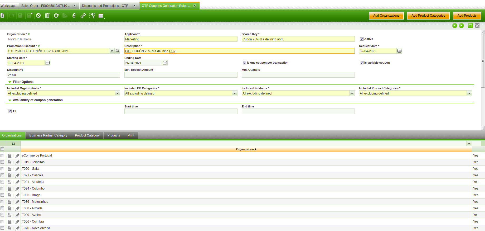Tick the select-all checkbox in grid header
Image resolution: width=485 pixels, height=231 pixels.
tap(2, 149)
